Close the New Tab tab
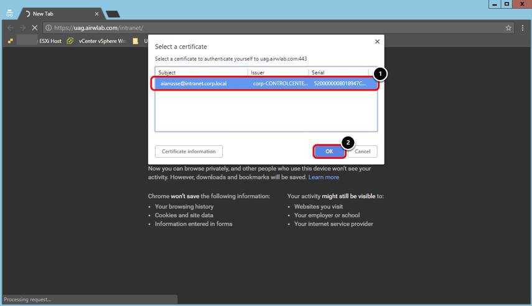This screenshot has height=306, width=532. (x=96, y=14)
